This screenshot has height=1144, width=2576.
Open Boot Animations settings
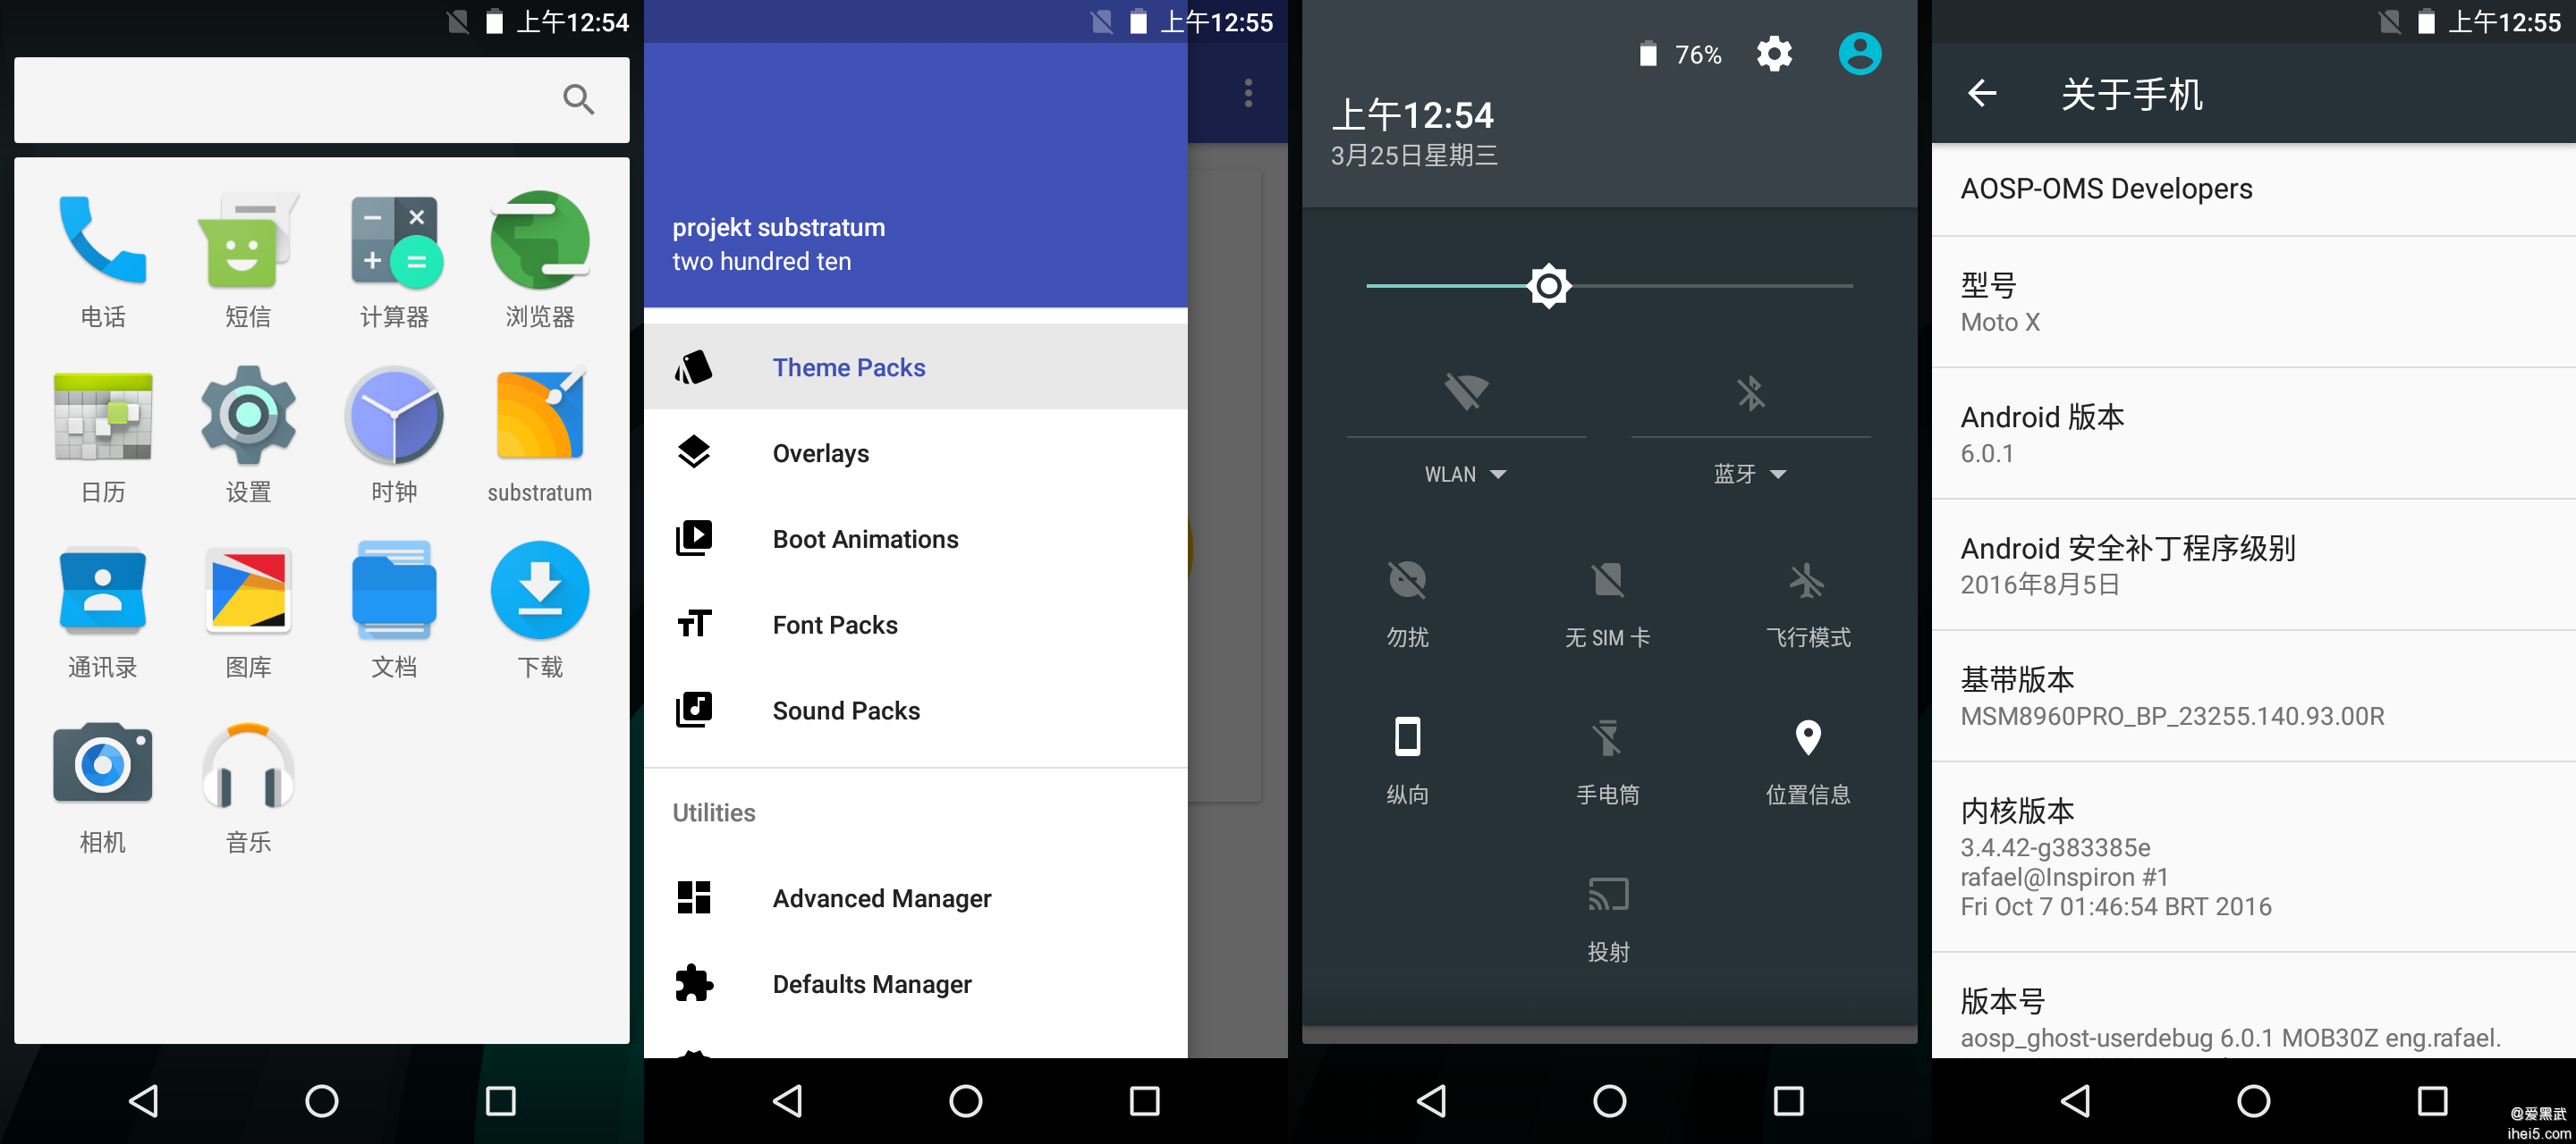point(868,538)
